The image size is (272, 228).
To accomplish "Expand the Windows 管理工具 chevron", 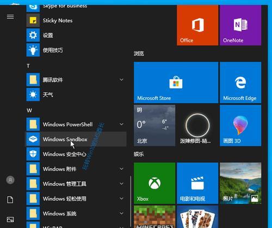I will coord(121,183).
